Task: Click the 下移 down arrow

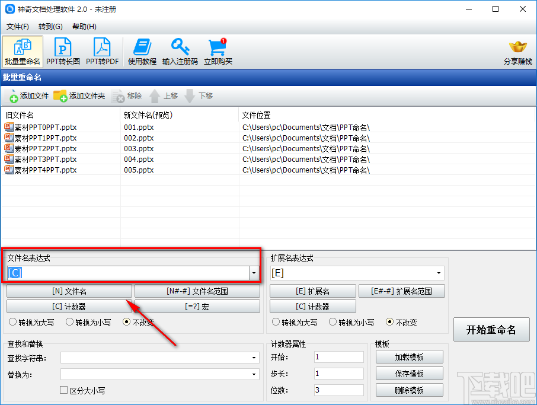Action: pyautogui.click(x=199, y=96)
